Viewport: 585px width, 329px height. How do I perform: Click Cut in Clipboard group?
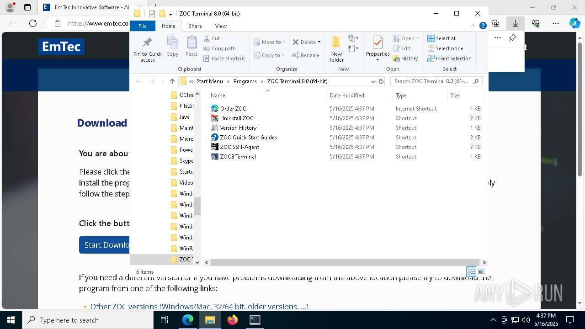click(x=212, y=38)
